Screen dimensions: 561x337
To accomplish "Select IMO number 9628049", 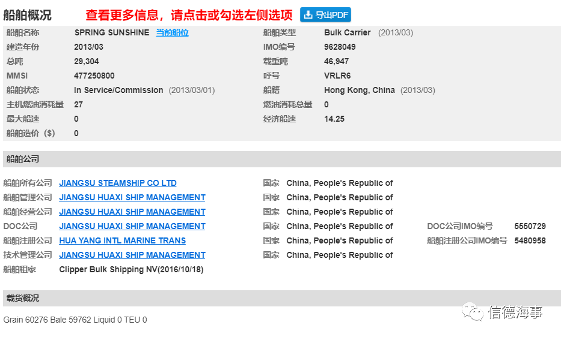I will pyautogui.click(x=340, y=47).
